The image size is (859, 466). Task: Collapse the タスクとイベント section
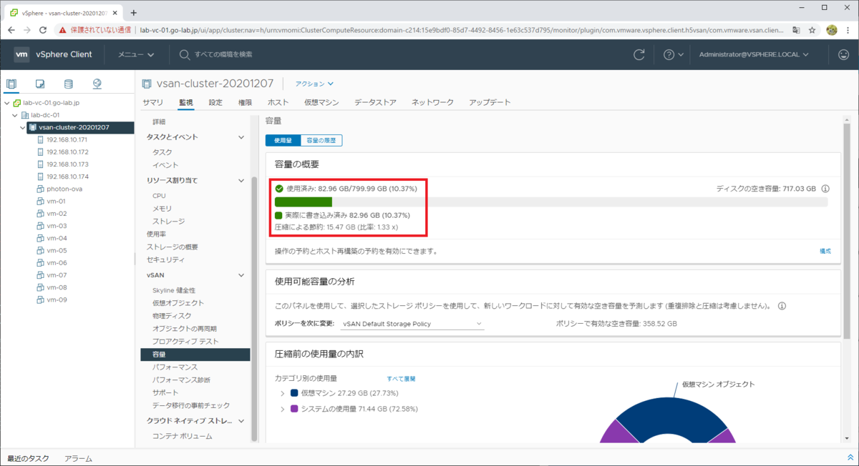coord(241,137)
